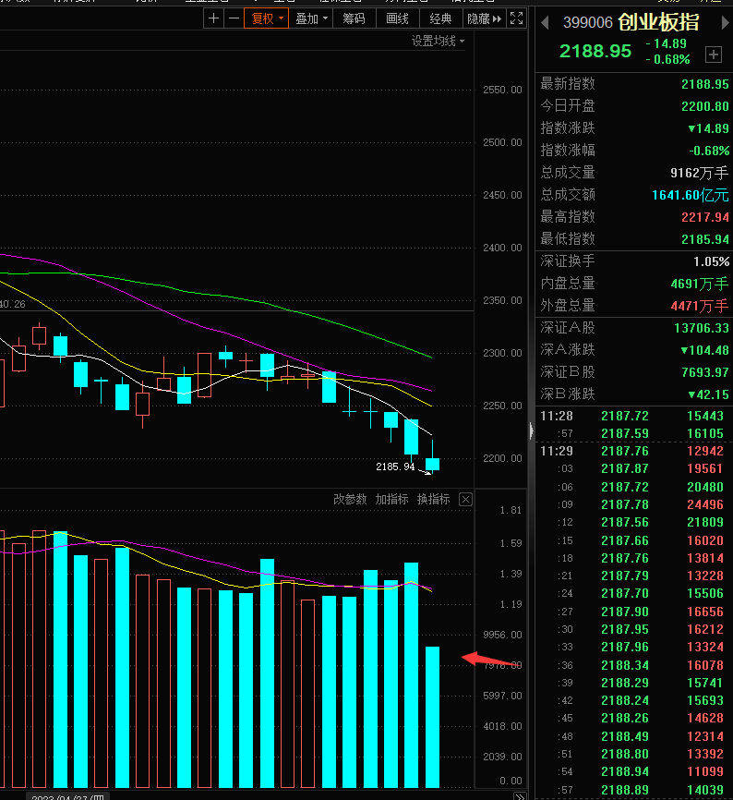Open the 设置均线 dropdown

[438, 41]
